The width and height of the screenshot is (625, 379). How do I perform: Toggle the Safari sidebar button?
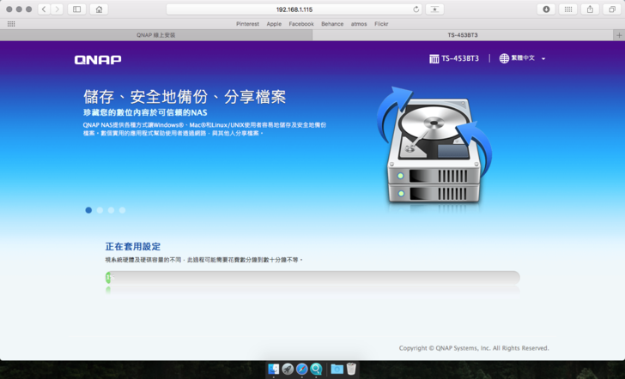pyautogui.click(x=76, y=9)
